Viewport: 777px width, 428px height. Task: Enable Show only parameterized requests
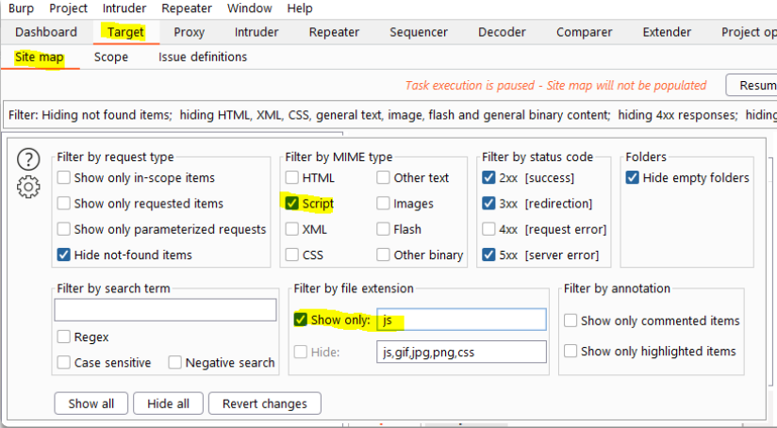pyautogui.click(x=63, y=229)
